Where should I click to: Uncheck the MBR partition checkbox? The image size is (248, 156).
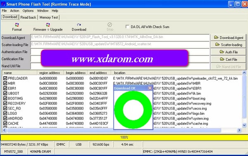point(5,83)
